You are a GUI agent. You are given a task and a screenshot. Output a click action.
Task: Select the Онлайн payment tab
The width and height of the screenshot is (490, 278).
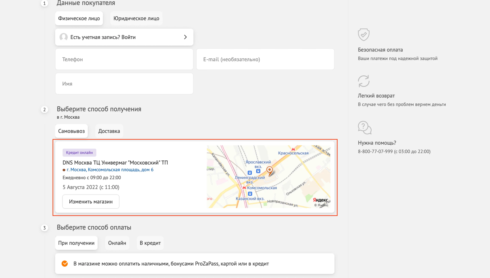pos(117,243)
